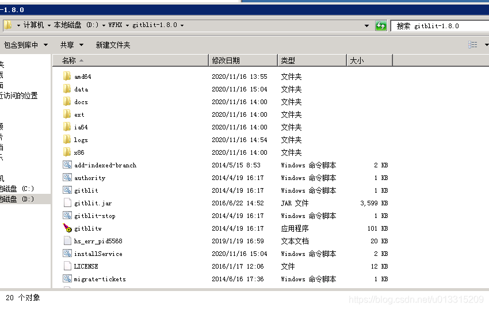Select the data folder icon

click(x=67, y=89)
